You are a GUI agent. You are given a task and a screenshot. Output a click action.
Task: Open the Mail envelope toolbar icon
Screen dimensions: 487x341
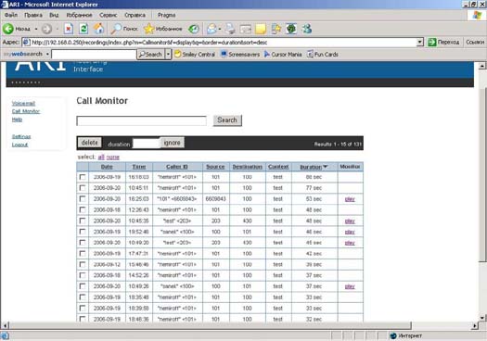[212, 29]
